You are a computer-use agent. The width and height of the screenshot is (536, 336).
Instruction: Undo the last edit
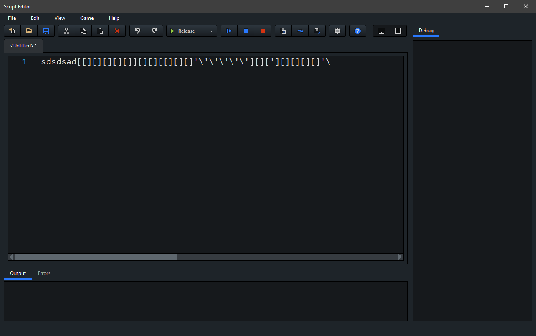[x=138, y=31]
